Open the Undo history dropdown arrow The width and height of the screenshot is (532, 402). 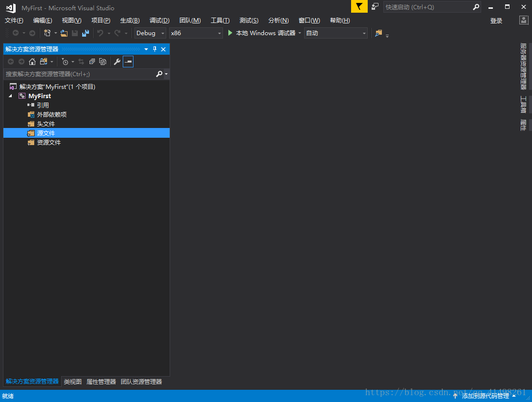[x=109, y=33]
